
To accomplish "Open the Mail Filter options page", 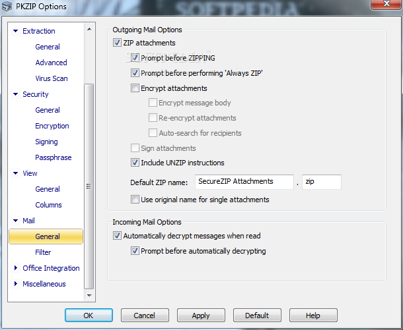I will tap(43, 252).
